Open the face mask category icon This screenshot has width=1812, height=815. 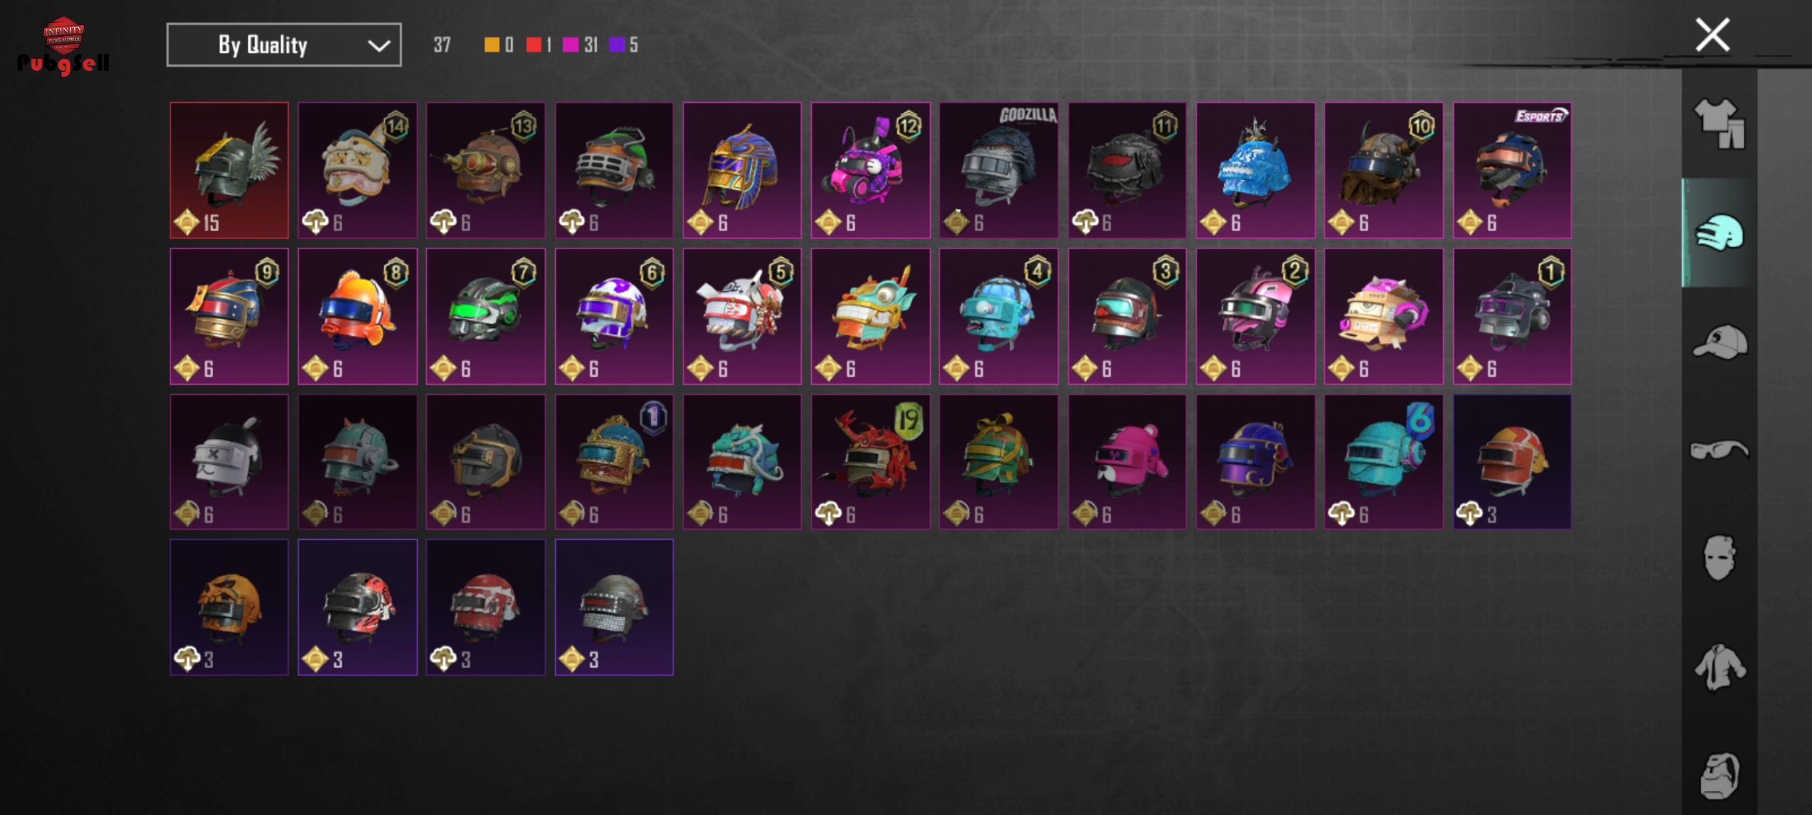point(1718,558)
